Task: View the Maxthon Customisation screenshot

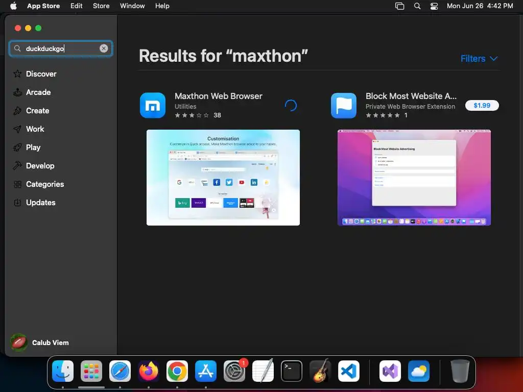Action: click(223, 177)
